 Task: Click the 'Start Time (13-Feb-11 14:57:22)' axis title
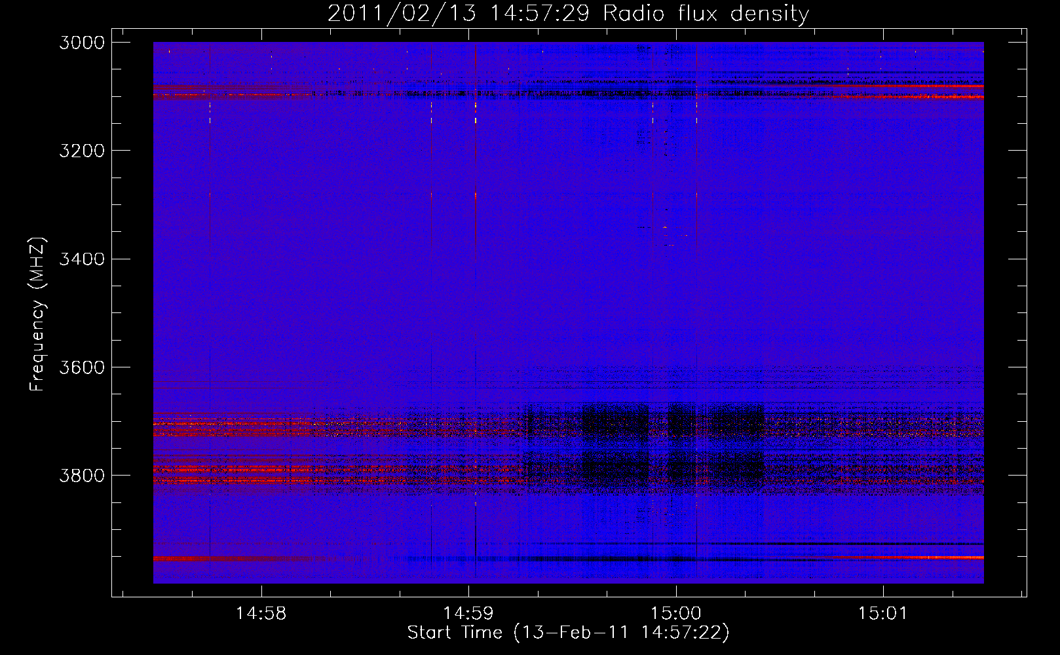569,633
